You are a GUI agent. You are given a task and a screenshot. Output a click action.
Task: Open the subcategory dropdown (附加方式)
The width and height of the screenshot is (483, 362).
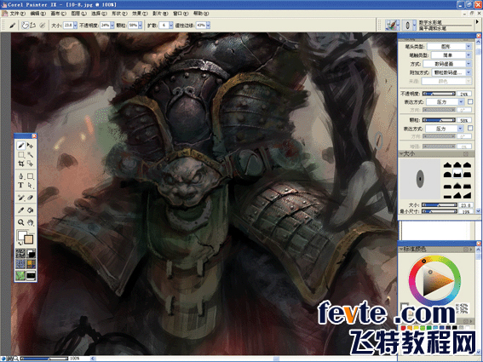(x=451, y=72)
